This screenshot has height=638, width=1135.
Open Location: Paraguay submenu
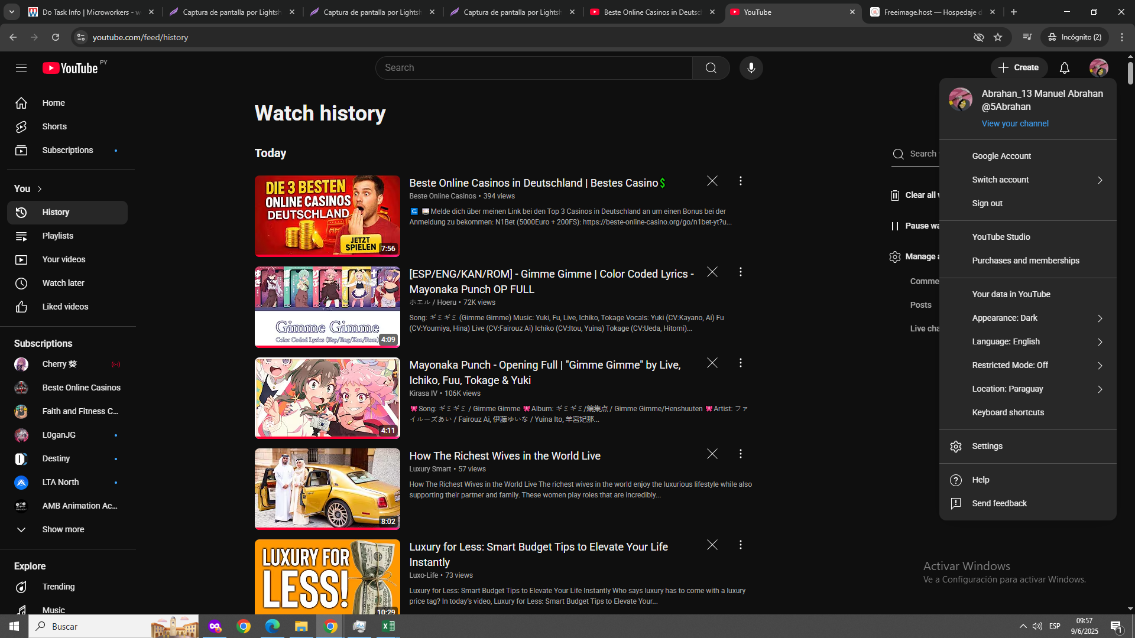[1028, 389]
